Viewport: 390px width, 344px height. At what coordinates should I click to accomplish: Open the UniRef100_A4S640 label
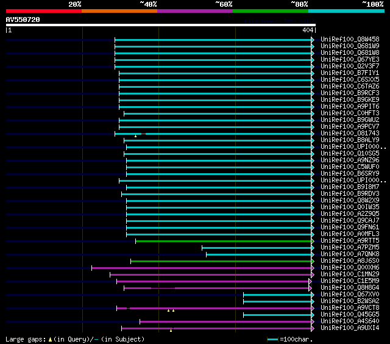pyautogui.click(x=350, y=321)
